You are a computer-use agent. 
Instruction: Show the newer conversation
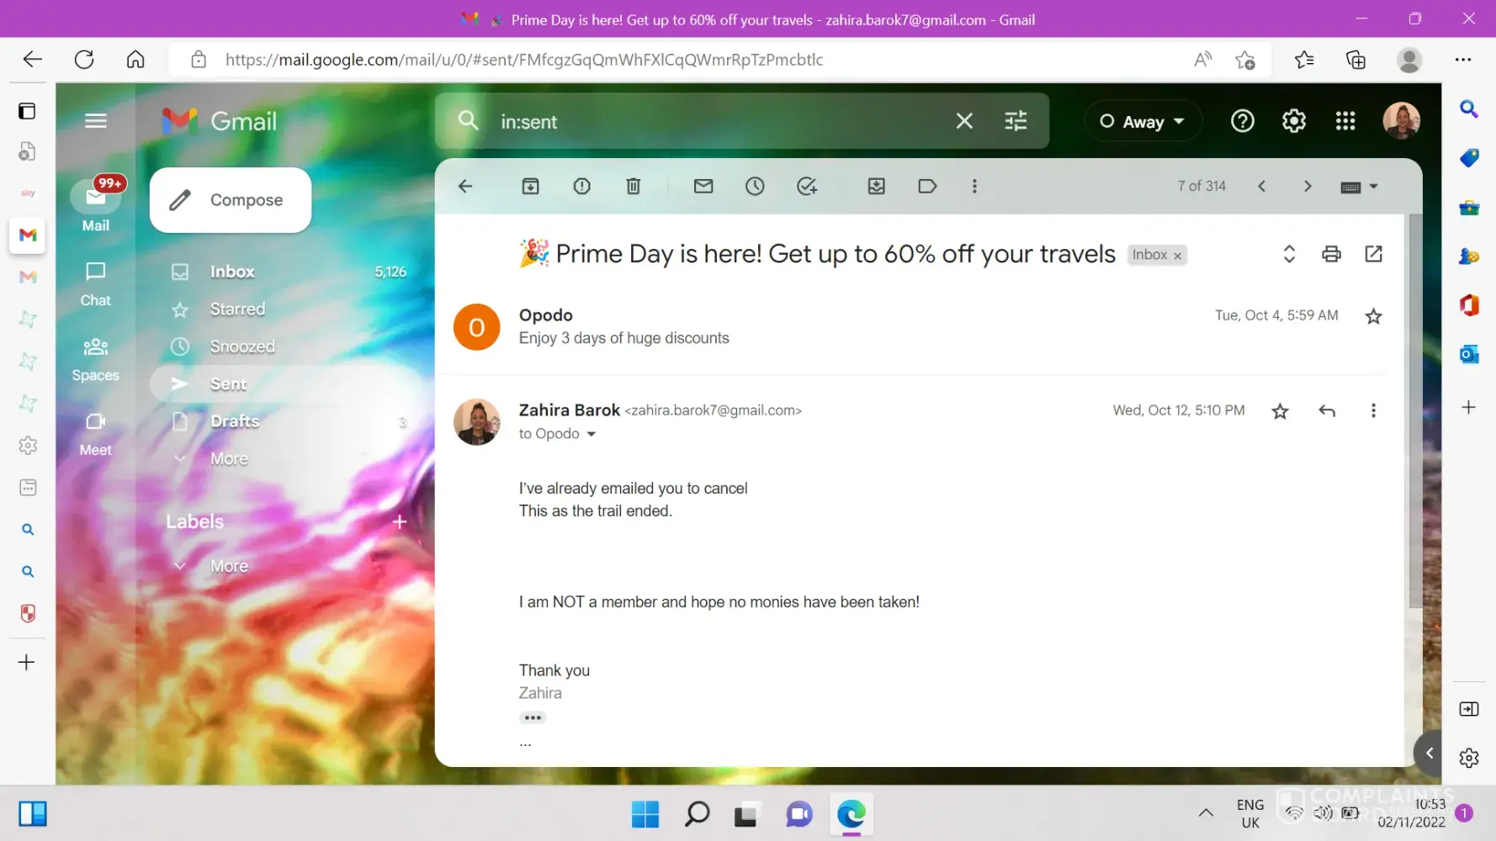(x=1261, y=186)
